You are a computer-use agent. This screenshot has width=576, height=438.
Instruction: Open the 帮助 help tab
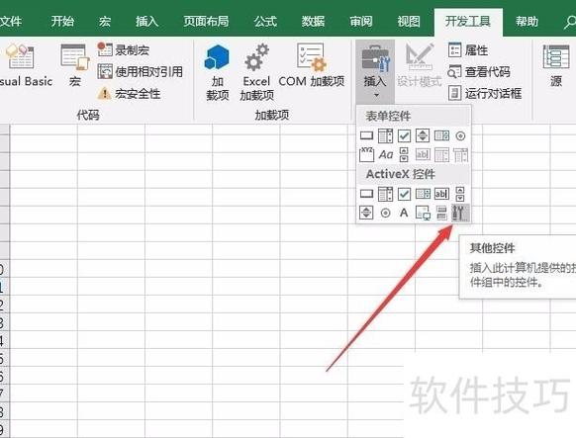527,22
